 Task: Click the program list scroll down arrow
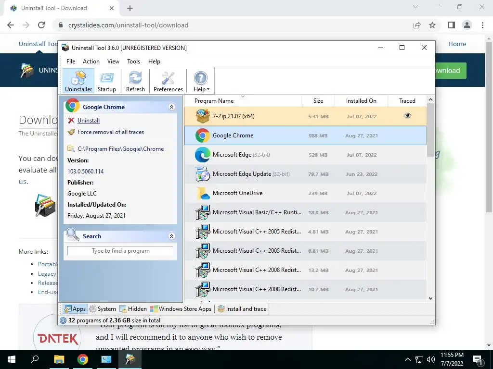(431, 298)
